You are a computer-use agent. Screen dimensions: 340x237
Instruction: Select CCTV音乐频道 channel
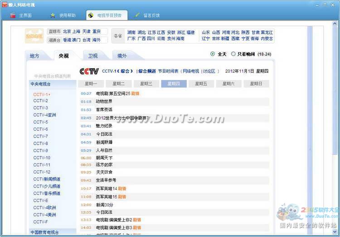point(47,193)
